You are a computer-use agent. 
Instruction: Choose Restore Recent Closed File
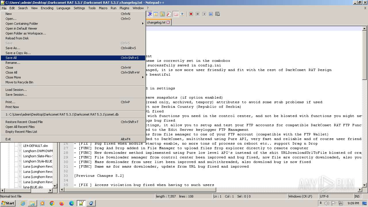73,122
